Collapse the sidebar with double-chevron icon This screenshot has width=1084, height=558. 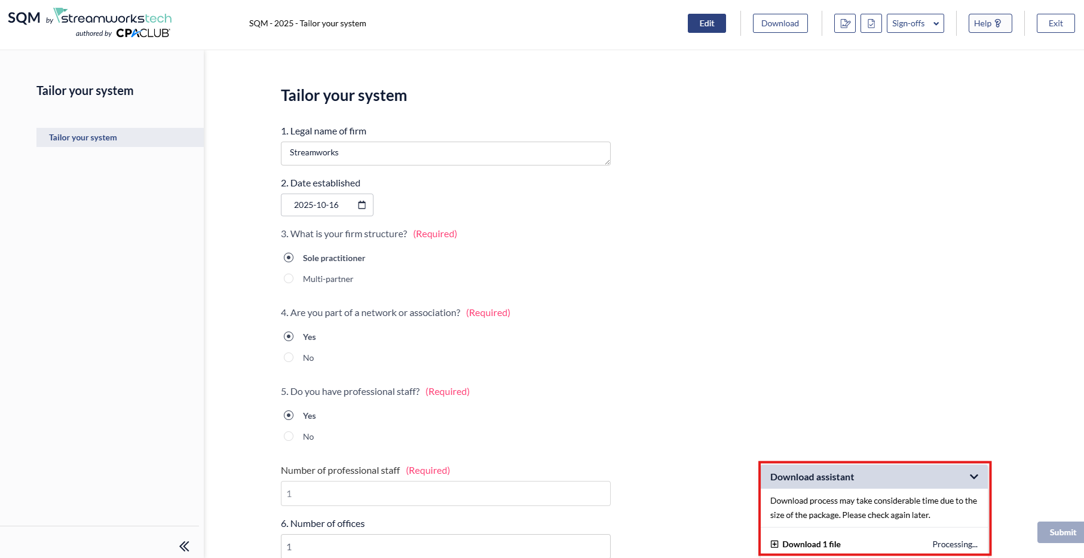(184, 546)
